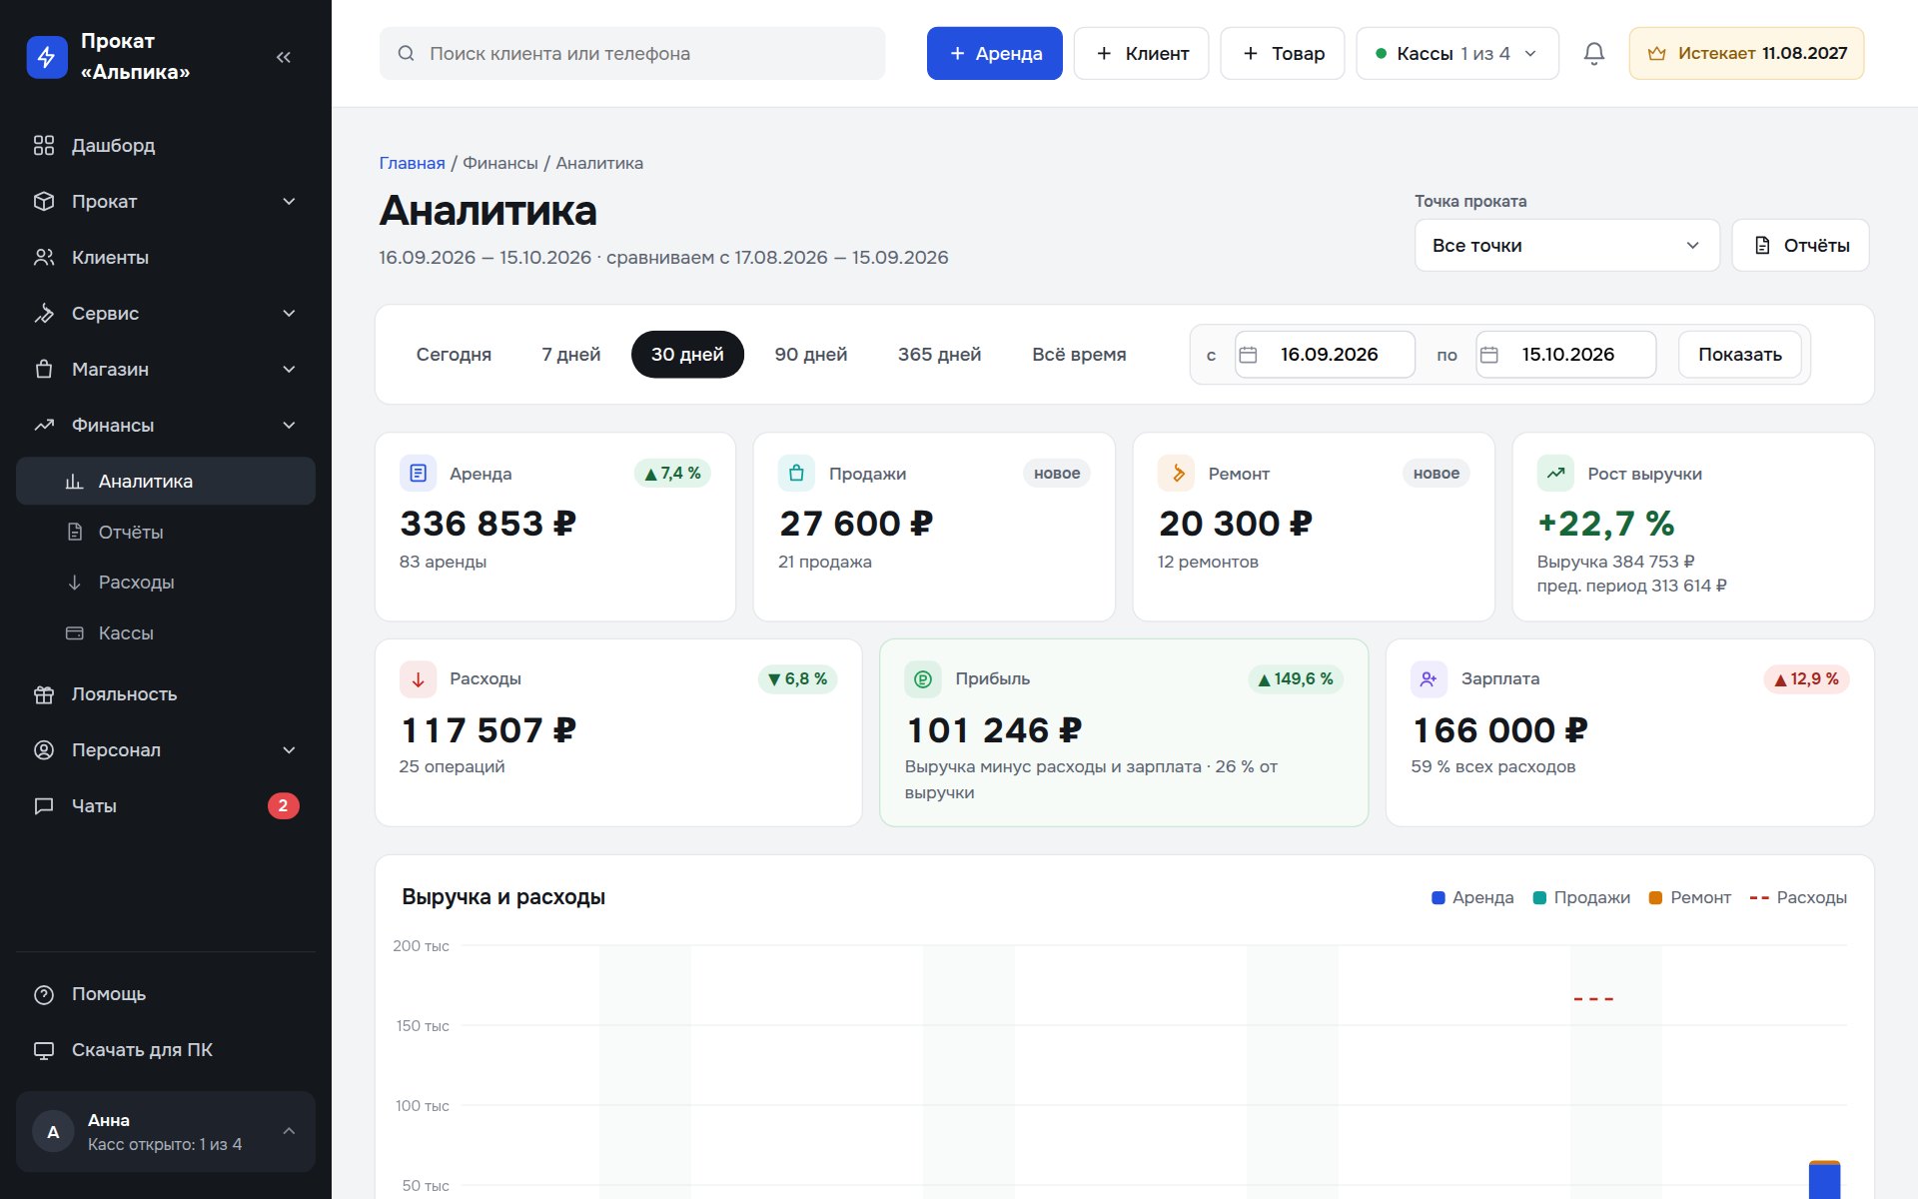1918x1199 pixels.
Task: Toggle the Продажи legend swatch in chart
Action: pos(1539,898)
